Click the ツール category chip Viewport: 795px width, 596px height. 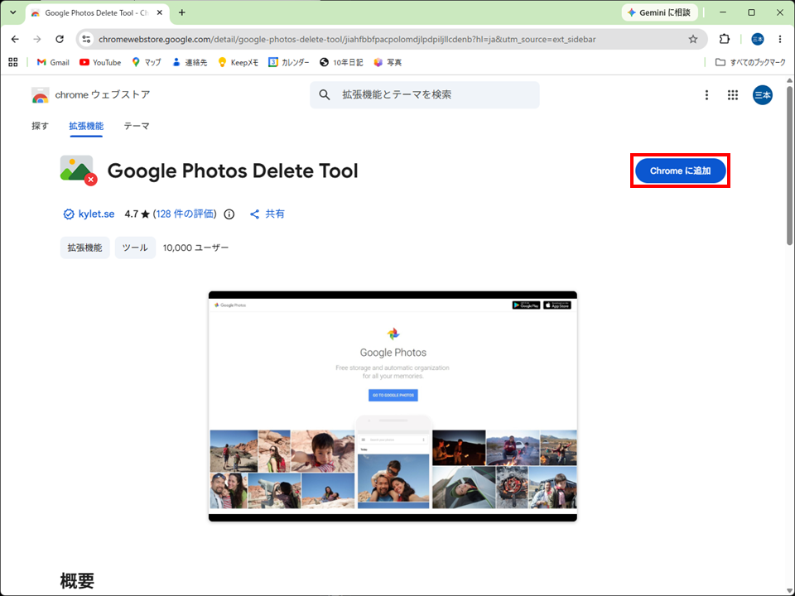pos(135,248)
